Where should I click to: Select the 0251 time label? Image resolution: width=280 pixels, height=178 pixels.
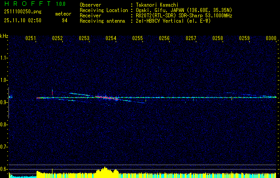[x=31, y=38]
